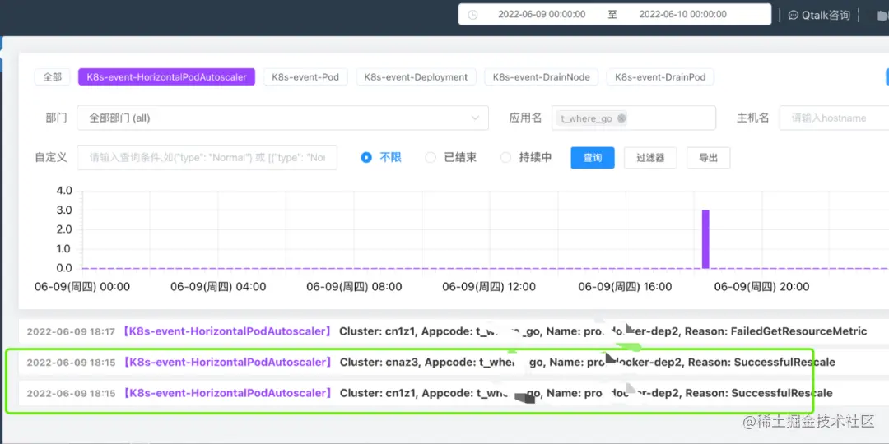Select the 持续中 radio option
This screenshot has width=889, height=444.
click(x=526, y=157)
